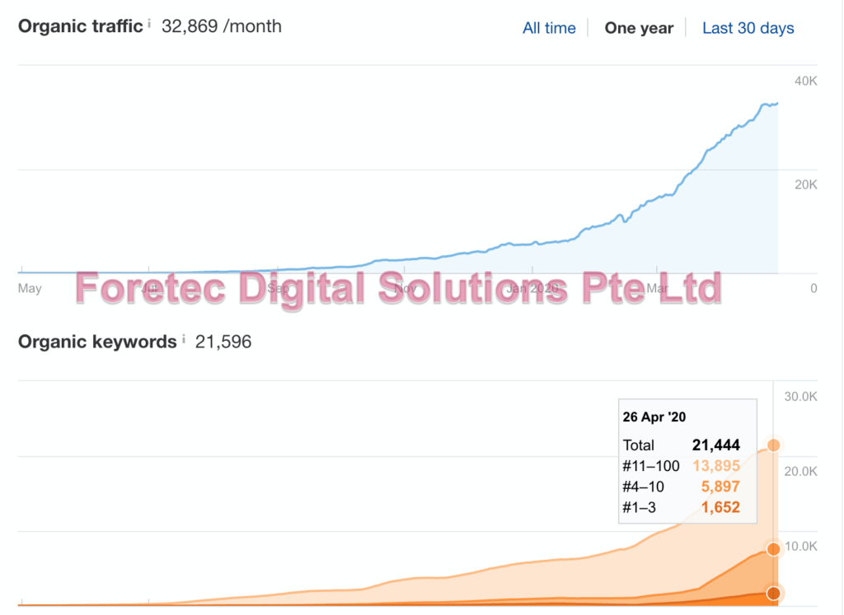844x615 pixels.
Task: Open the 13,895 value for #11–100 rankings
Action: [715, 465]
